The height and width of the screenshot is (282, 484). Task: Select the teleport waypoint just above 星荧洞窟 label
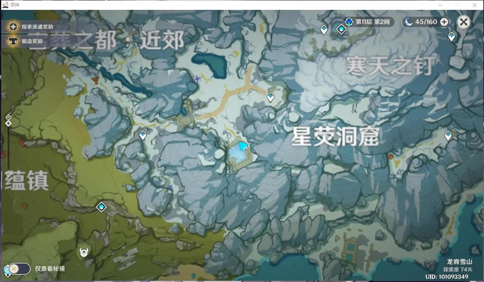click(271, 97)
